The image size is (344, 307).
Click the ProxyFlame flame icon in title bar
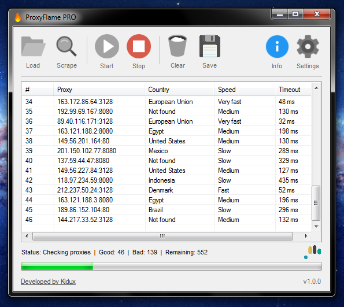pos(18,17)
